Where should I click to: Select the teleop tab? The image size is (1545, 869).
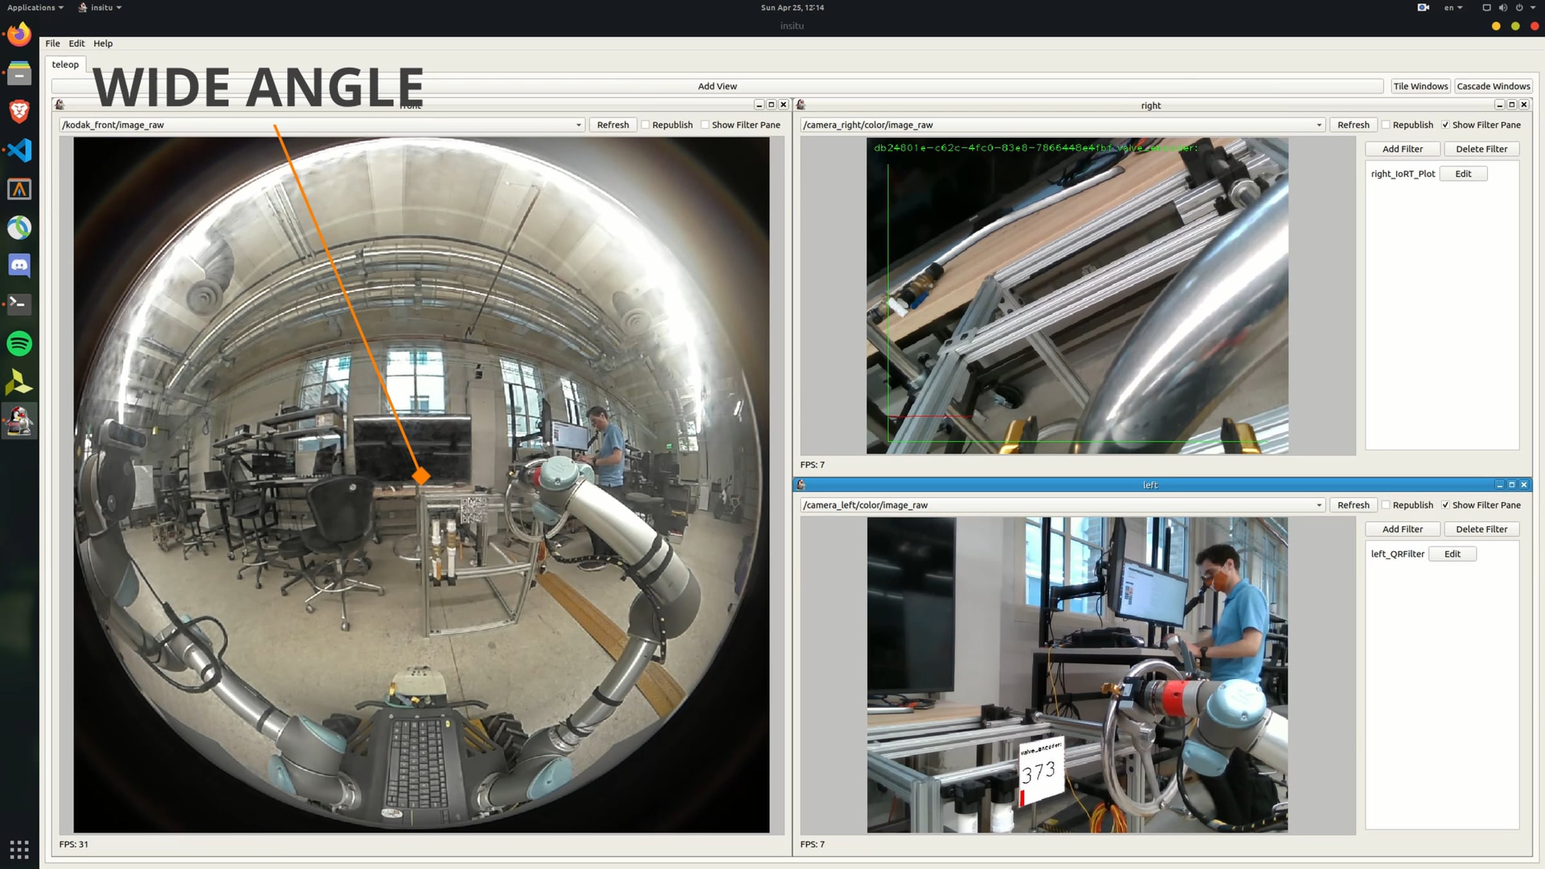point(65,64)
